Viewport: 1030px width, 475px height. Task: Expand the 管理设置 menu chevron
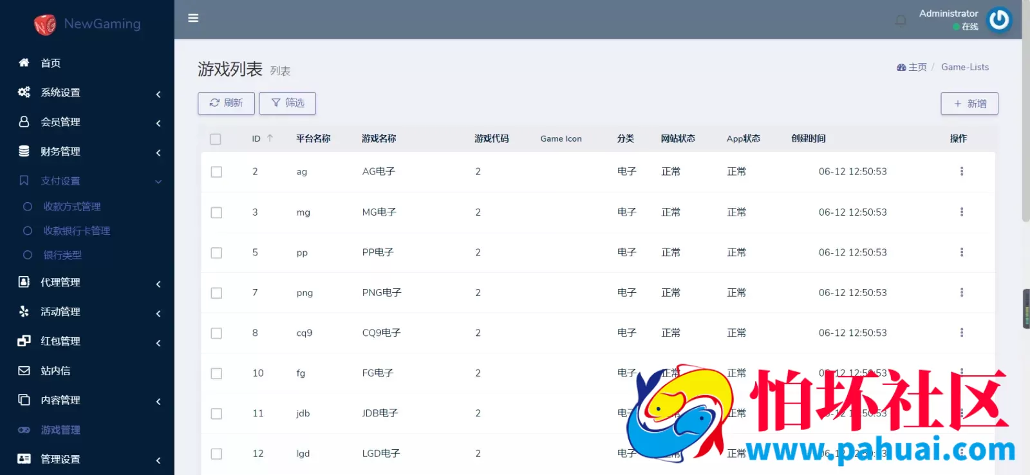click(158, 460)
